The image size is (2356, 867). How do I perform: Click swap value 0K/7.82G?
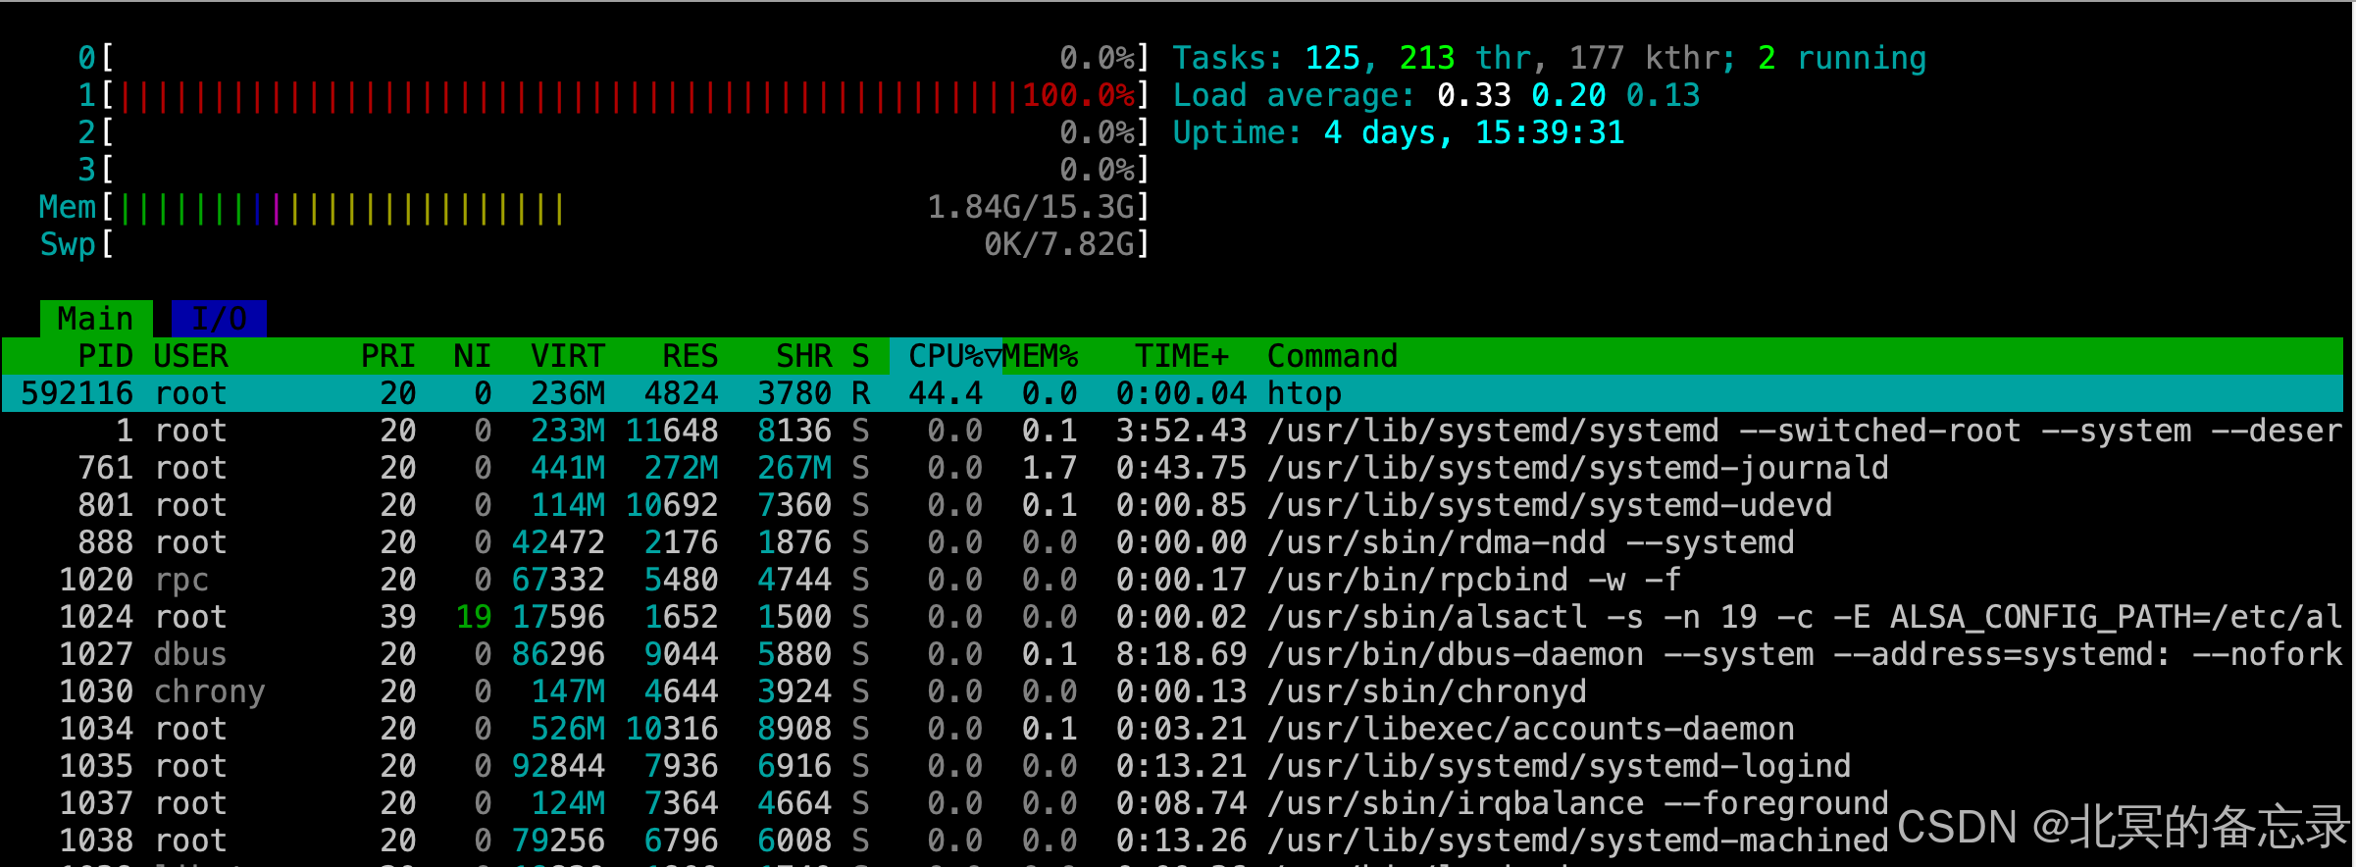tap(1058, 244)
